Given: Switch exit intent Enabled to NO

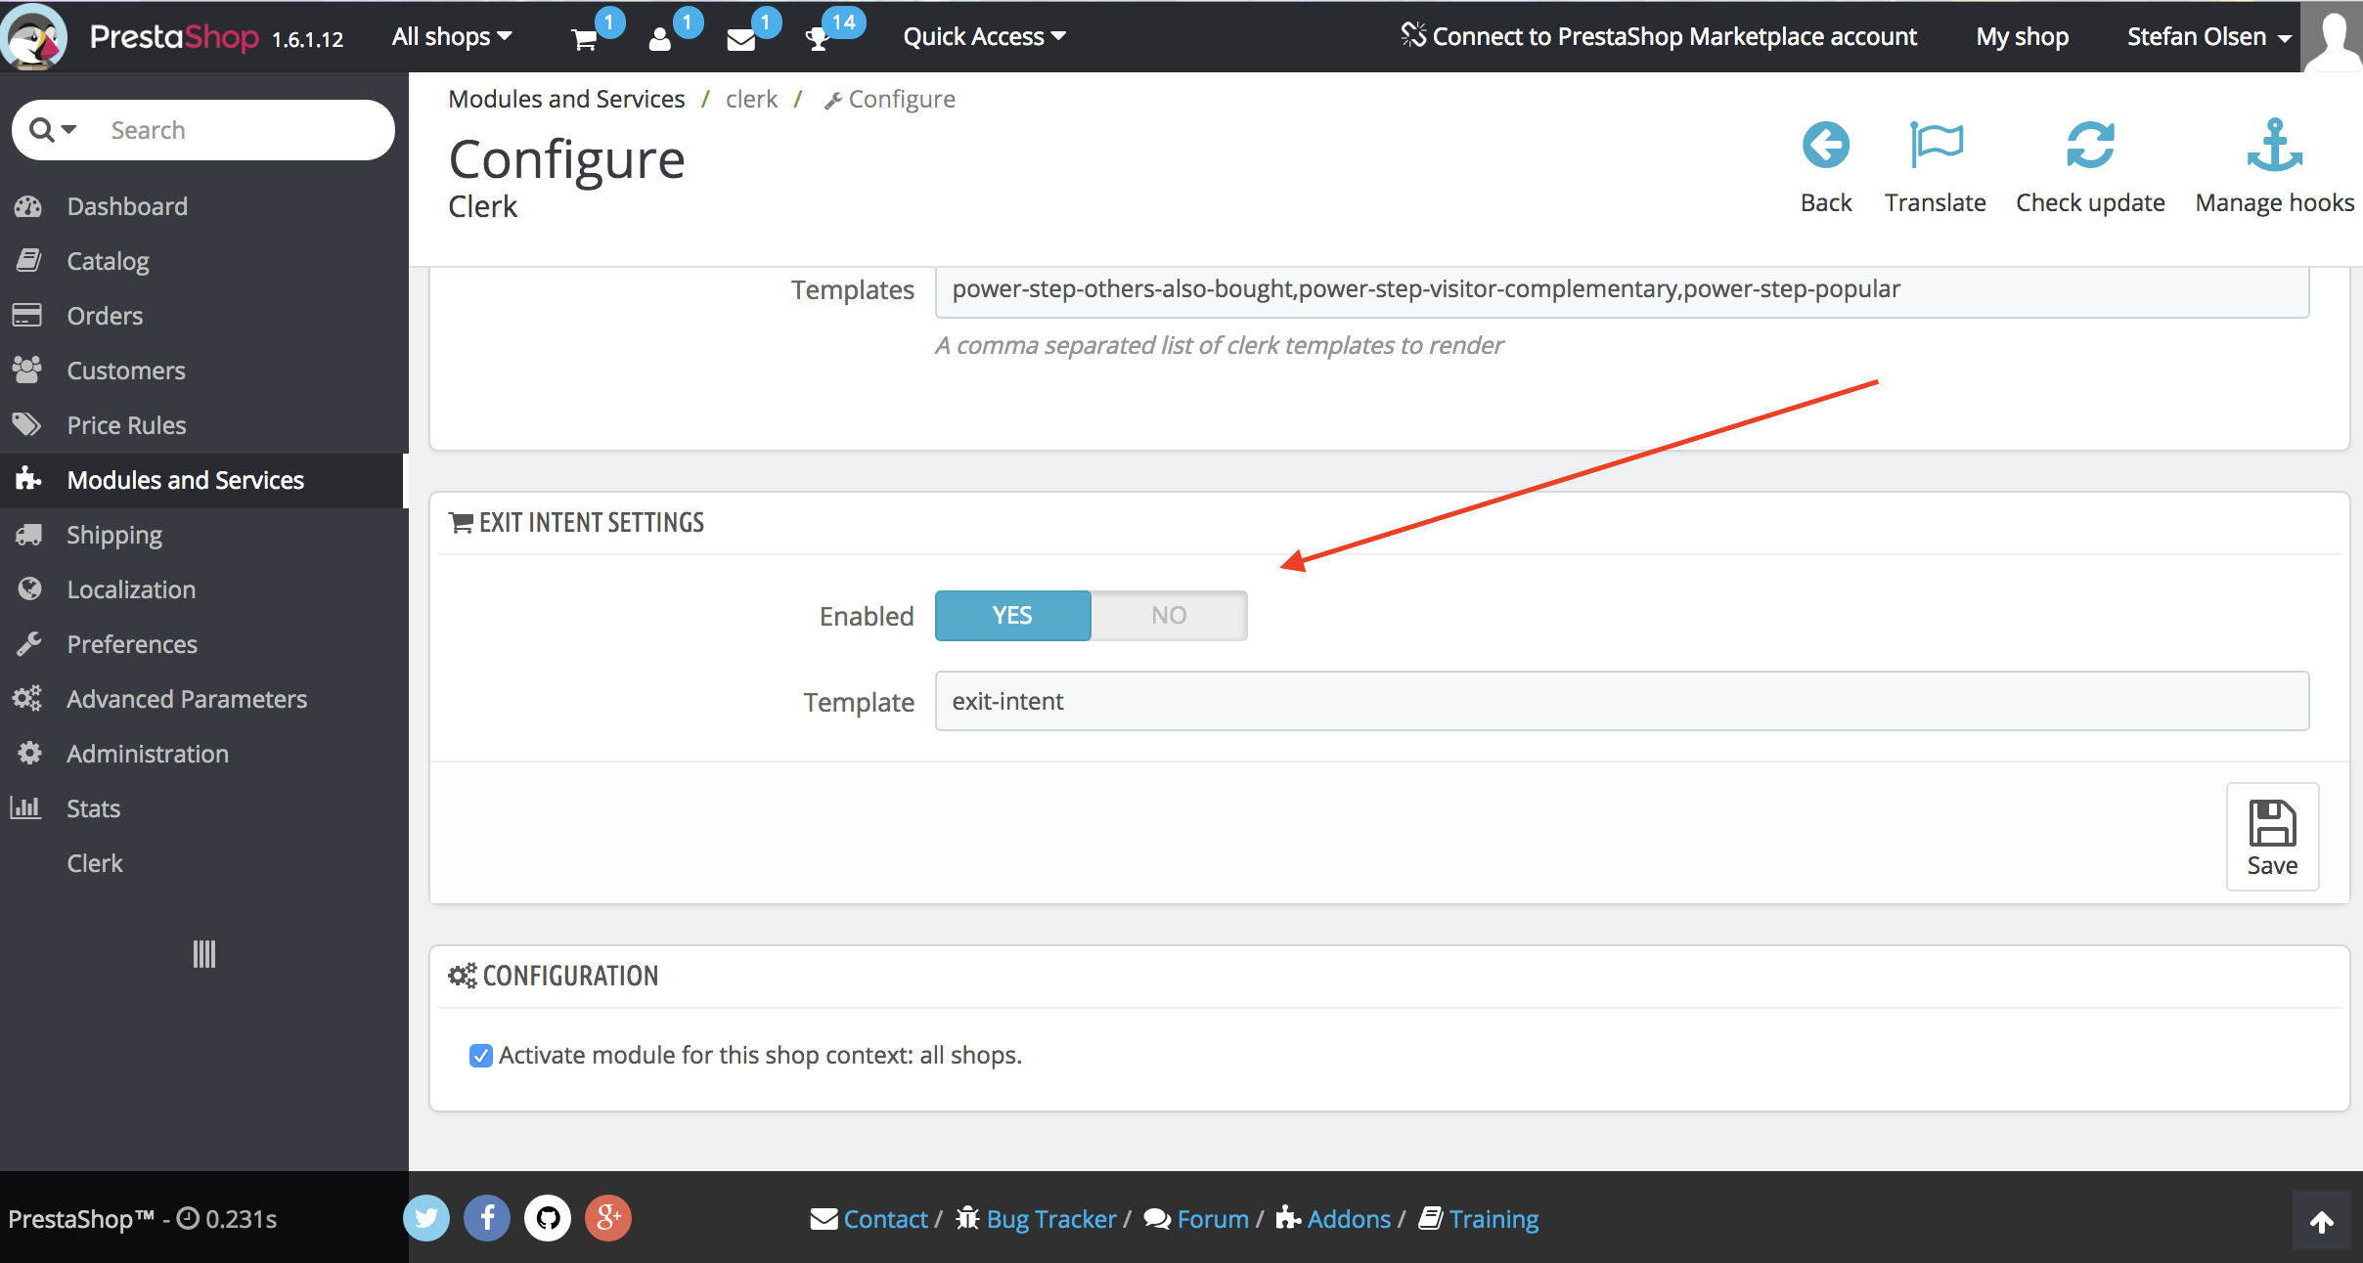Looking at the screenshot, I should [1169, 616].
